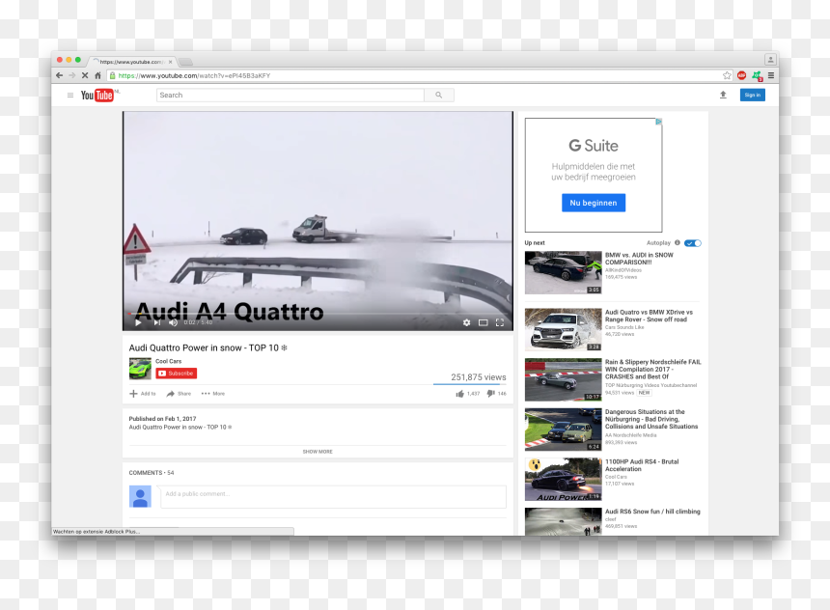Open the YouTube guide menu icon
The height and width of the screenshot is (610, 830).
69,96
